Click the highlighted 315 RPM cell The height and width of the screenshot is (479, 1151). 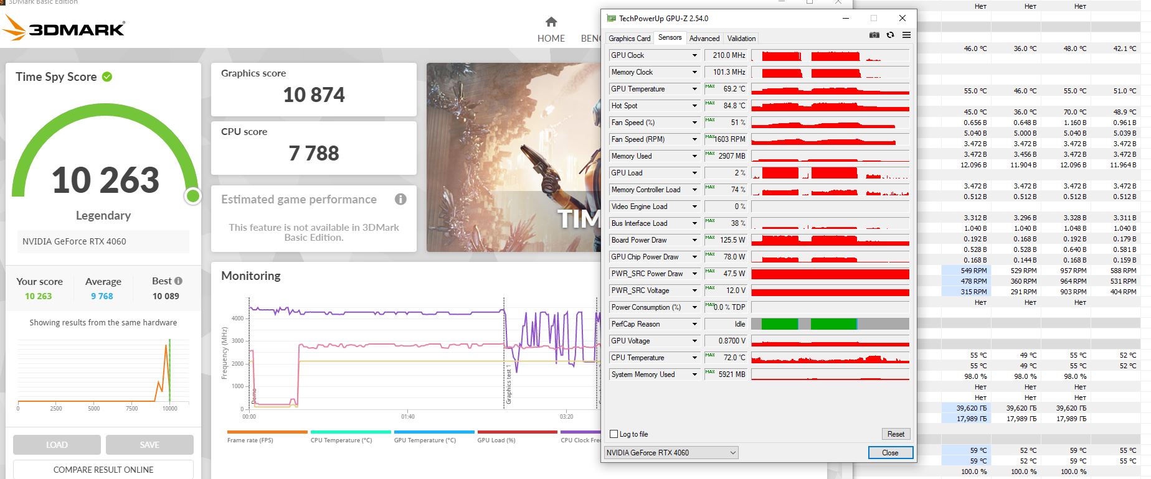pyautogui.click(x=965, y=292)
